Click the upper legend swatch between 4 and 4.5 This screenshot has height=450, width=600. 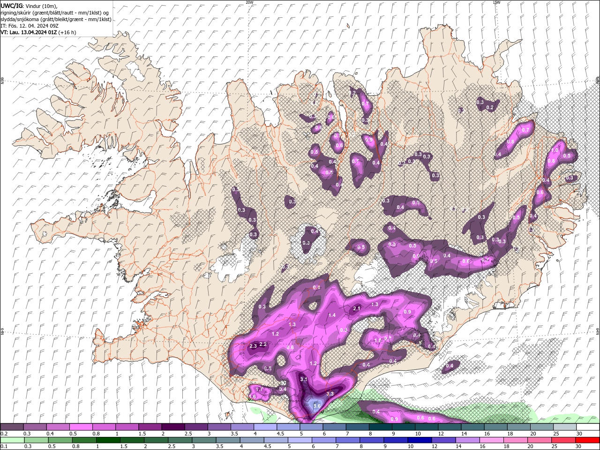click(x=265, y=427)
